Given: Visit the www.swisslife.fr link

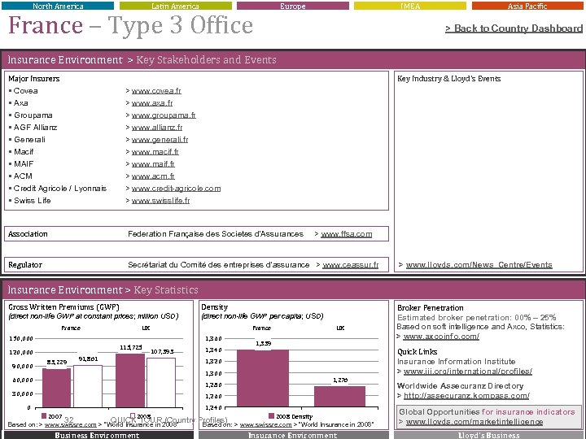Looking at the screenshot, I should [x=160, y=201].
